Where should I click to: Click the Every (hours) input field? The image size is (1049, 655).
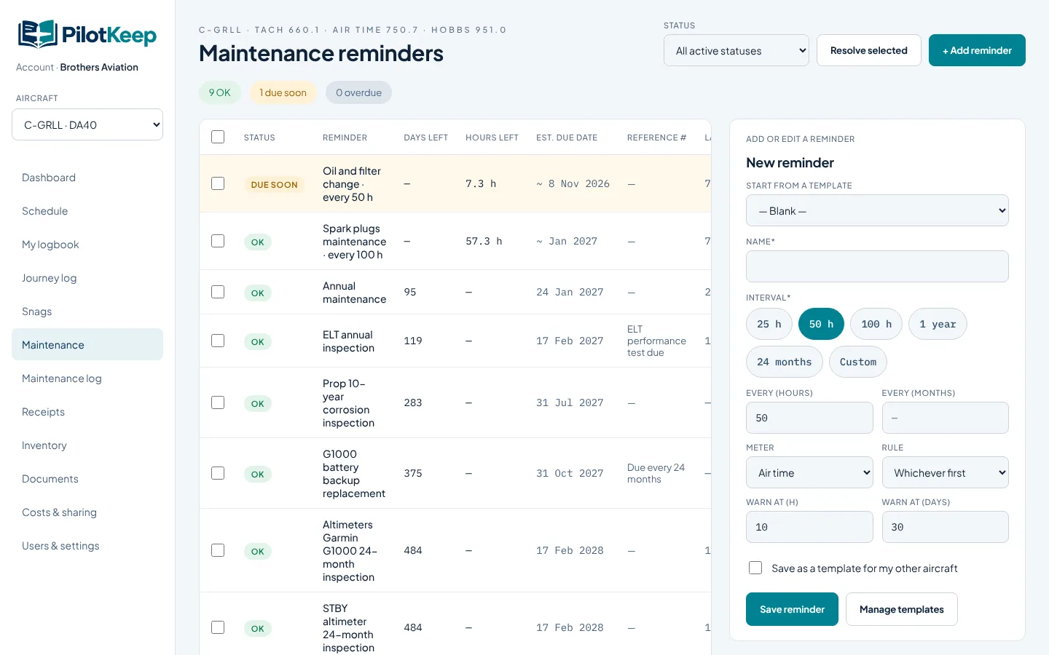[x=809, y=418]
